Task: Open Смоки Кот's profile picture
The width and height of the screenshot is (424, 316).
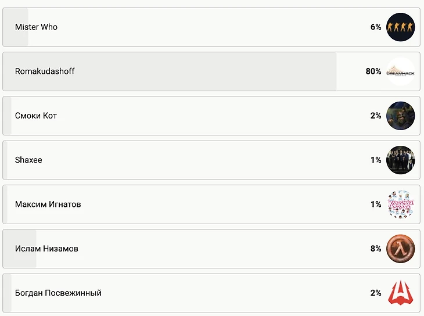Action: click(x=400, y=116)
